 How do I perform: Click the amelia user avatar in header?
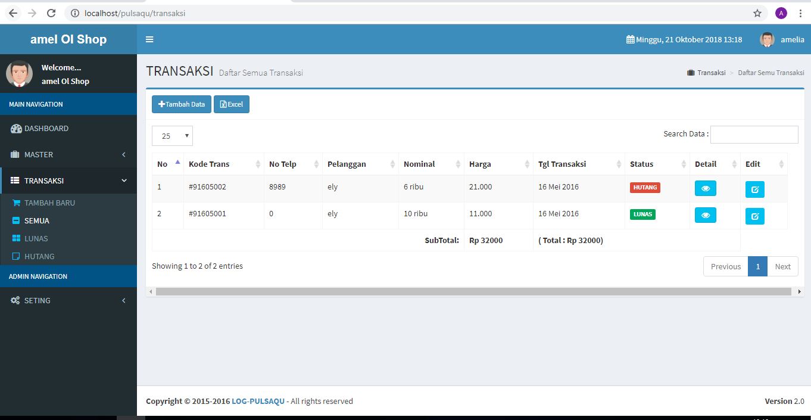pos(767,39)
